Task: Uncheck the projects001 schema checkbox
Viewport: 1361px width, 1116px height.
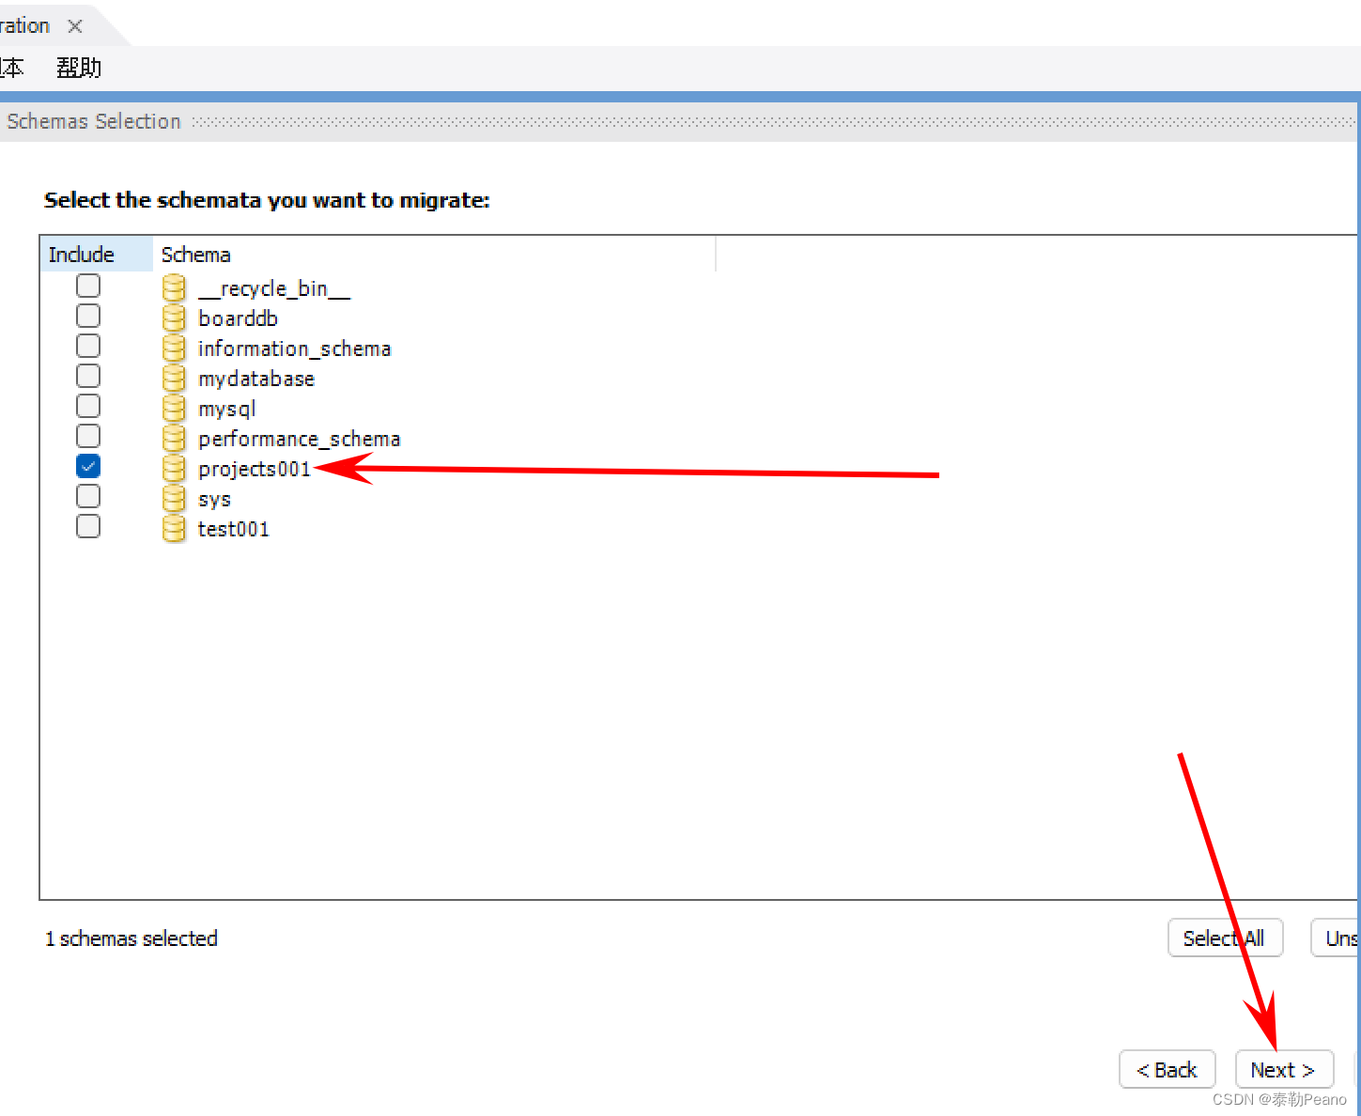Action: (x=88, y=466)
